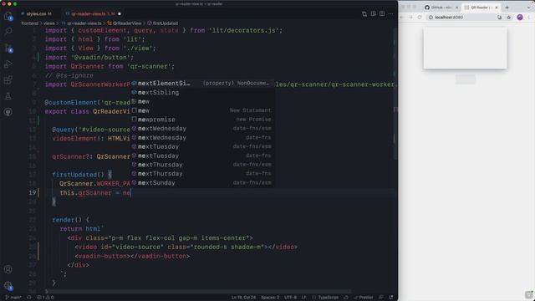Open the Manage gear menu
This screenshot has width=535, height=301.
click(8, 286)
